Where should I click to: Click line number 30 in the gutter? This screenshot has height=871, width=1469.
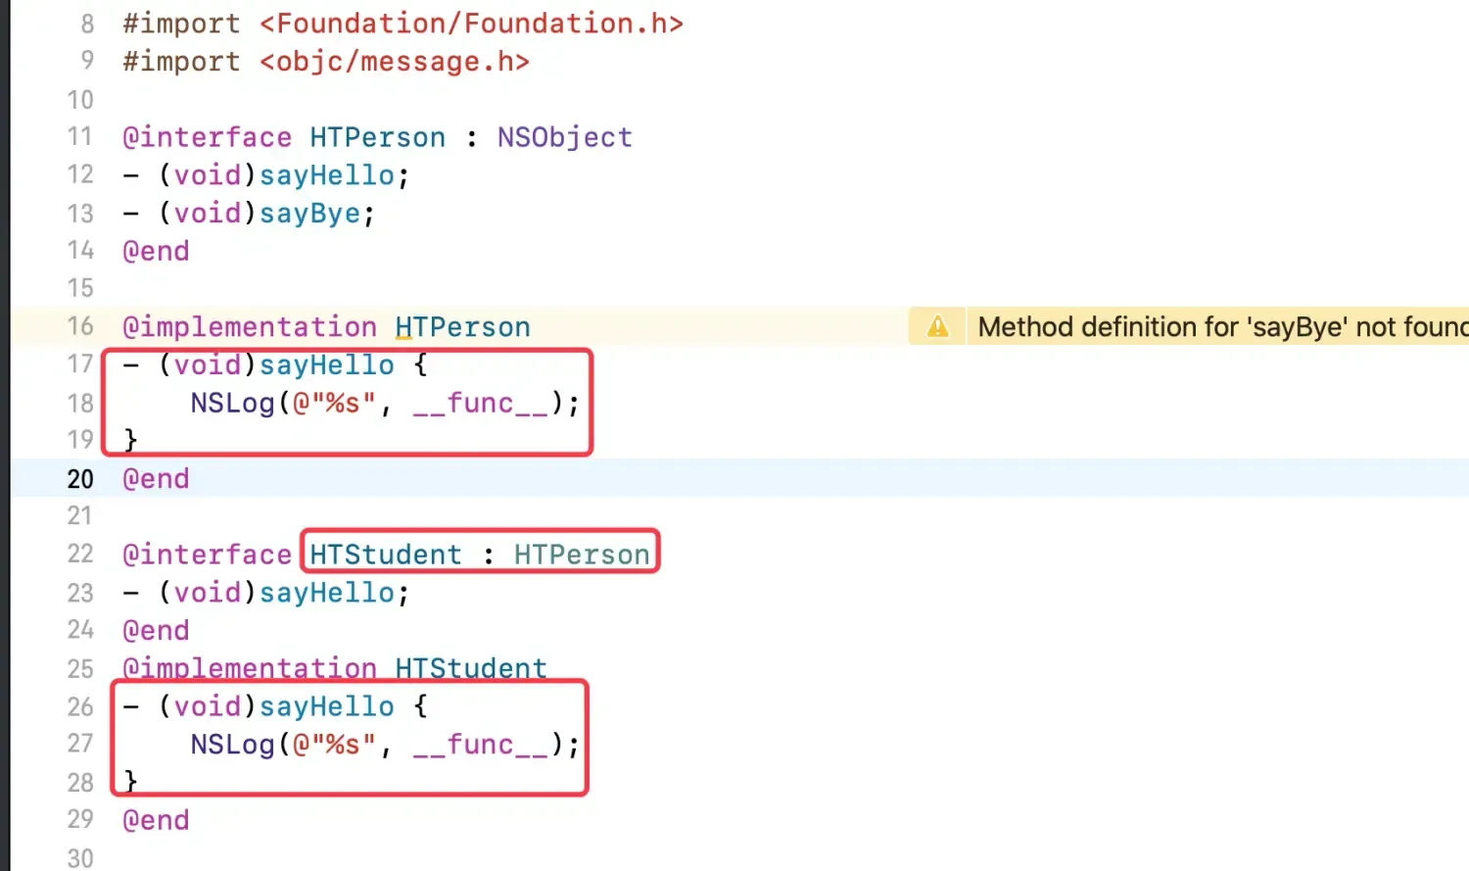coord(80,858)
